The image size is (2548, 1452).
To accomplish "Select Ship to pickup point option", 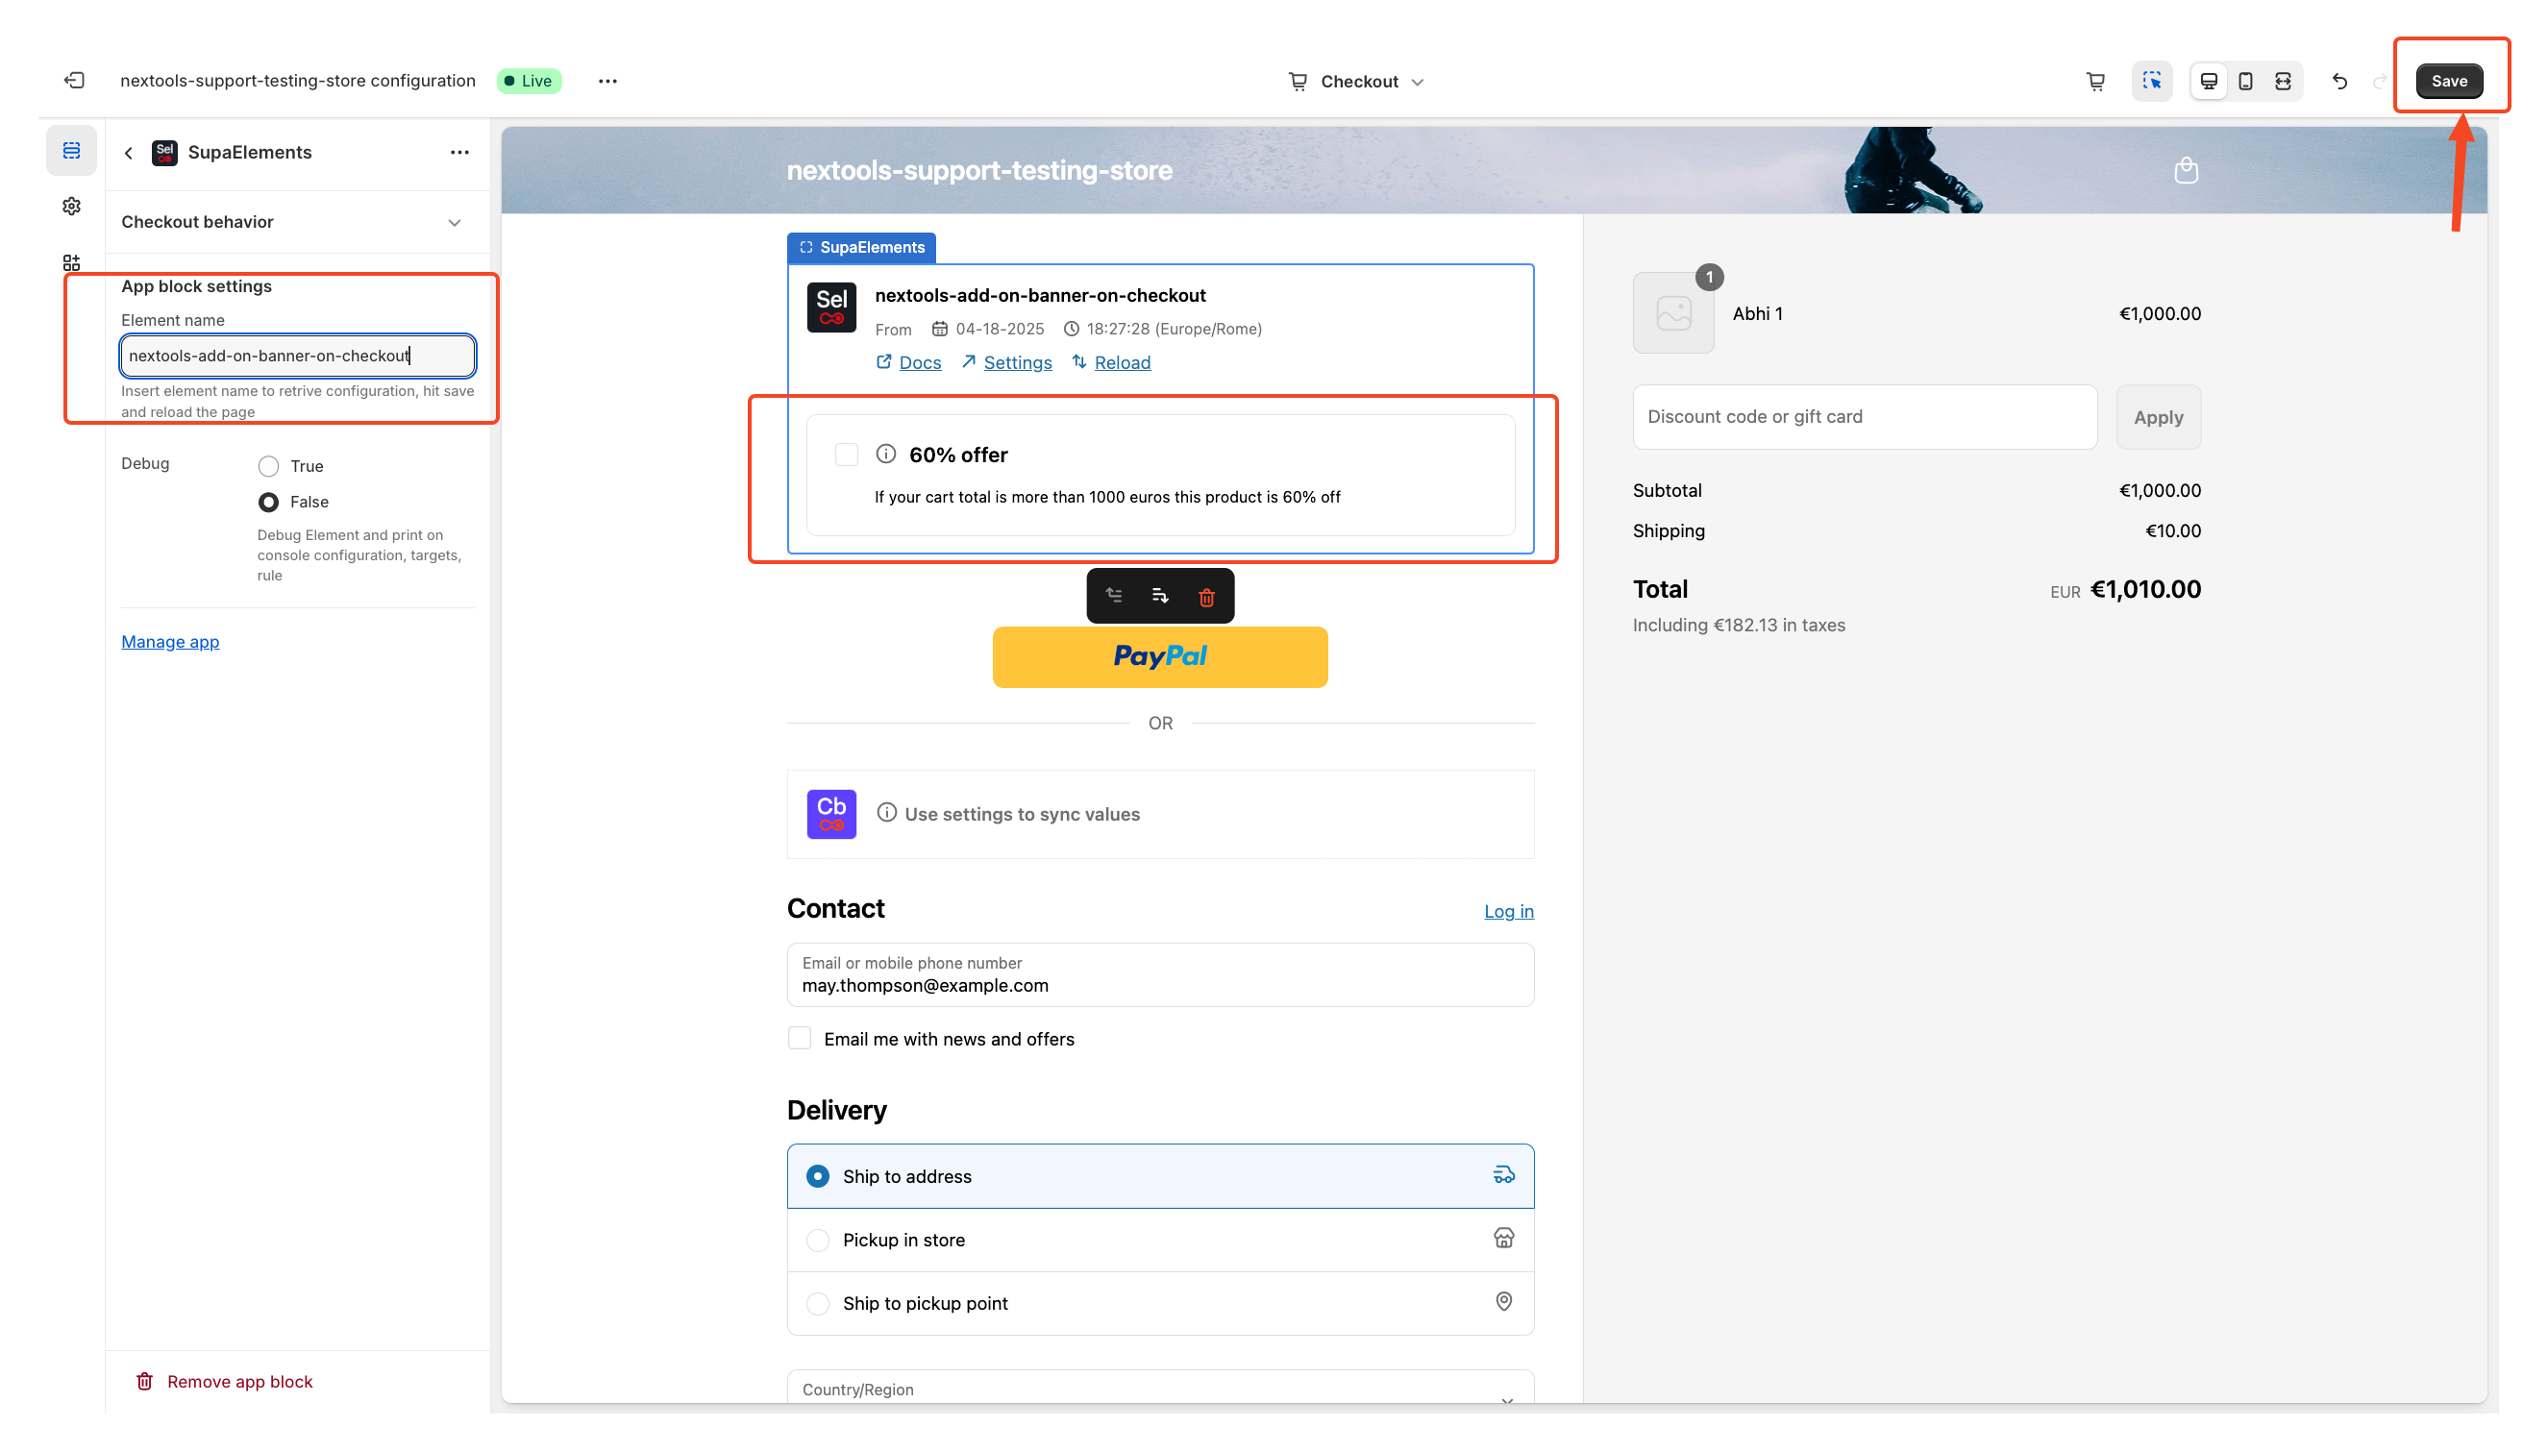I will 1160,1303.
